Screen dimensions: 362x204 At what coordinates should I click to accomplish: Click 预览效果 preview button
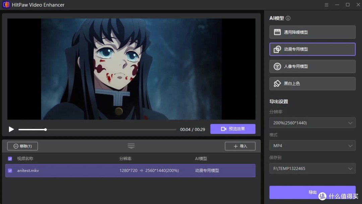[233, 129]
